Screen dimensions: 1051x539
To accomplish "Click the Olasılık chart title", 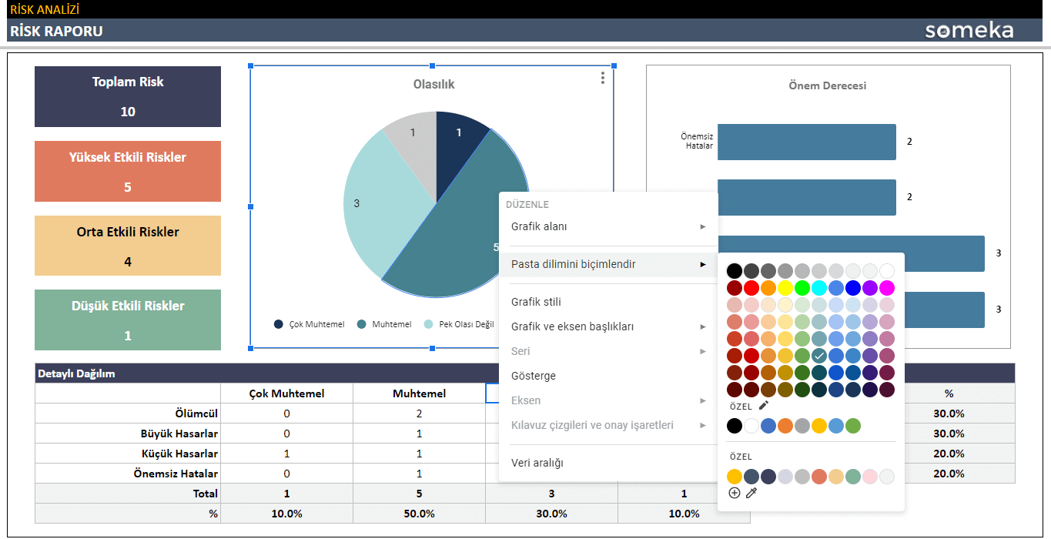I will (434, 84).
